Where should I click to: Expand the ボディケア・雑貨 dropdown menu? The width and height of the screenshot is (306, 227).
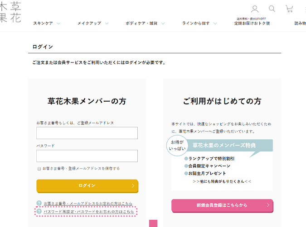pos(145,23)
